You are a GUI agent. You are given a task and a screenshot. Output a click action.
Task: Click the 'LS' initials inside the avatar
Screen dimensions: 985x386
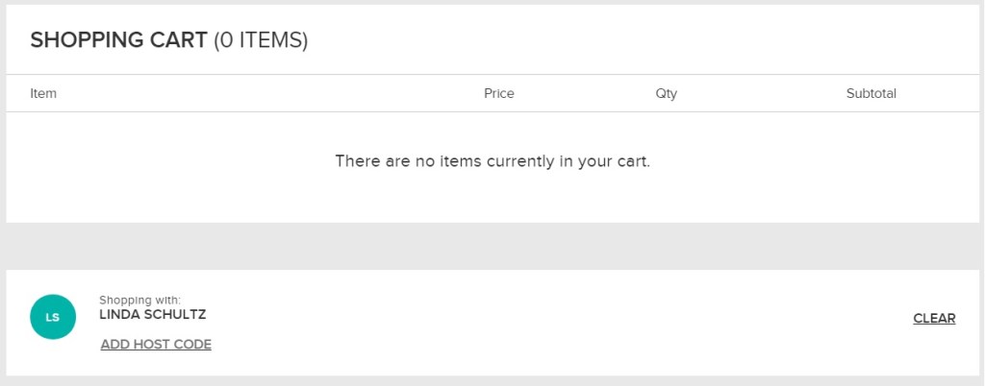[53, 318]
